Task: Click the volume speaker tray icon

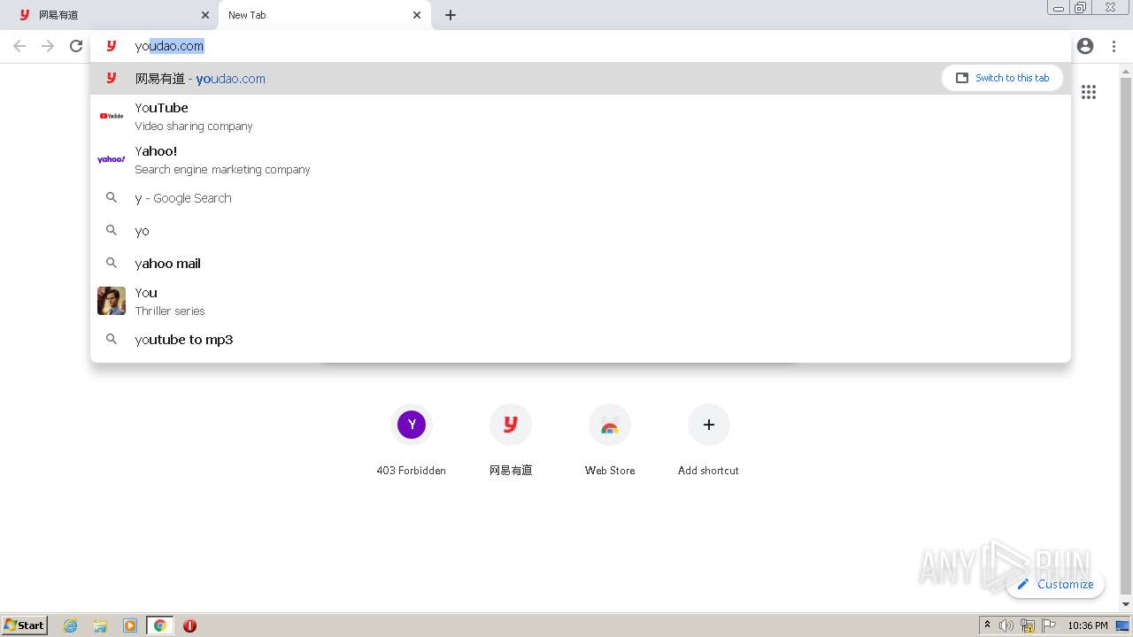Action: (x=1006, y=625)
